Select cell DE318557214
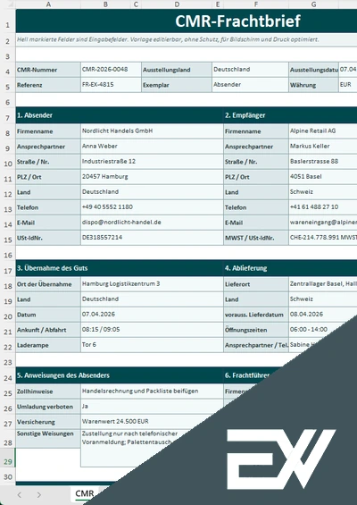The image size is (357, 505). pyautogui.click(x=152, y=238)
